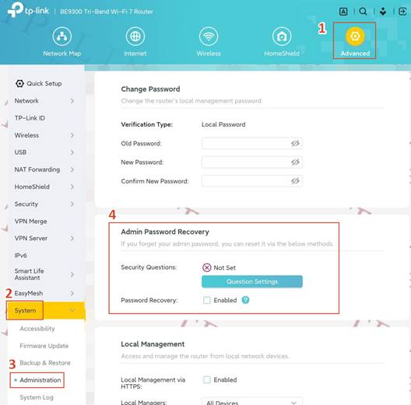411x405 pixels.
Task: Click the Network Map label text
Action: tap(61, 54)
